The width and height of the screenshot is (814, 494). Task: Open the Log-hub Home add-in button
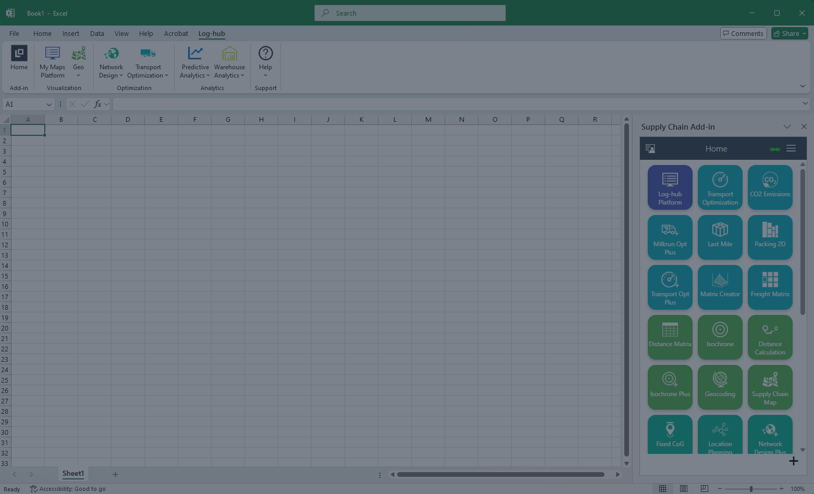(19, 58)
